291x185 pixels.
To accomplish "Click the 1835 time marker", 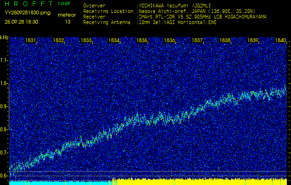I will click(x=142, y=41).
